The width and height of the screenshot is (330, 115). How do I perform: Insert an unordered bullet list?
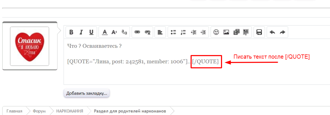click(173, 32)
